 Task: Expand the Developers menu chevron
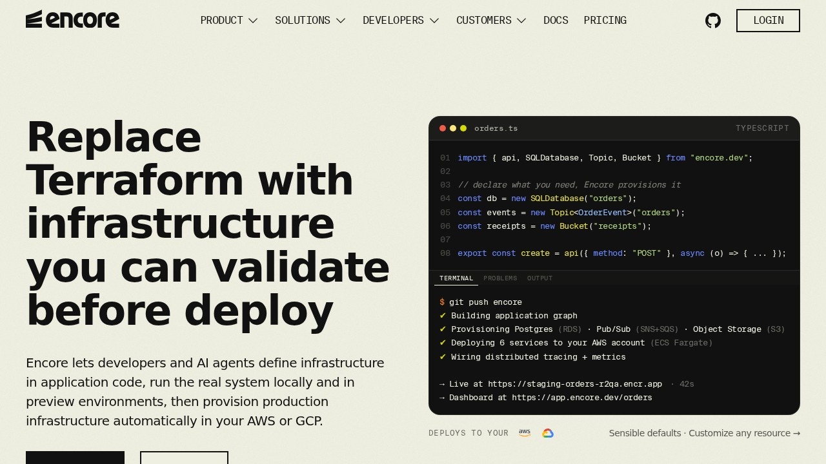pyautogui.click(x=434, y=21)
